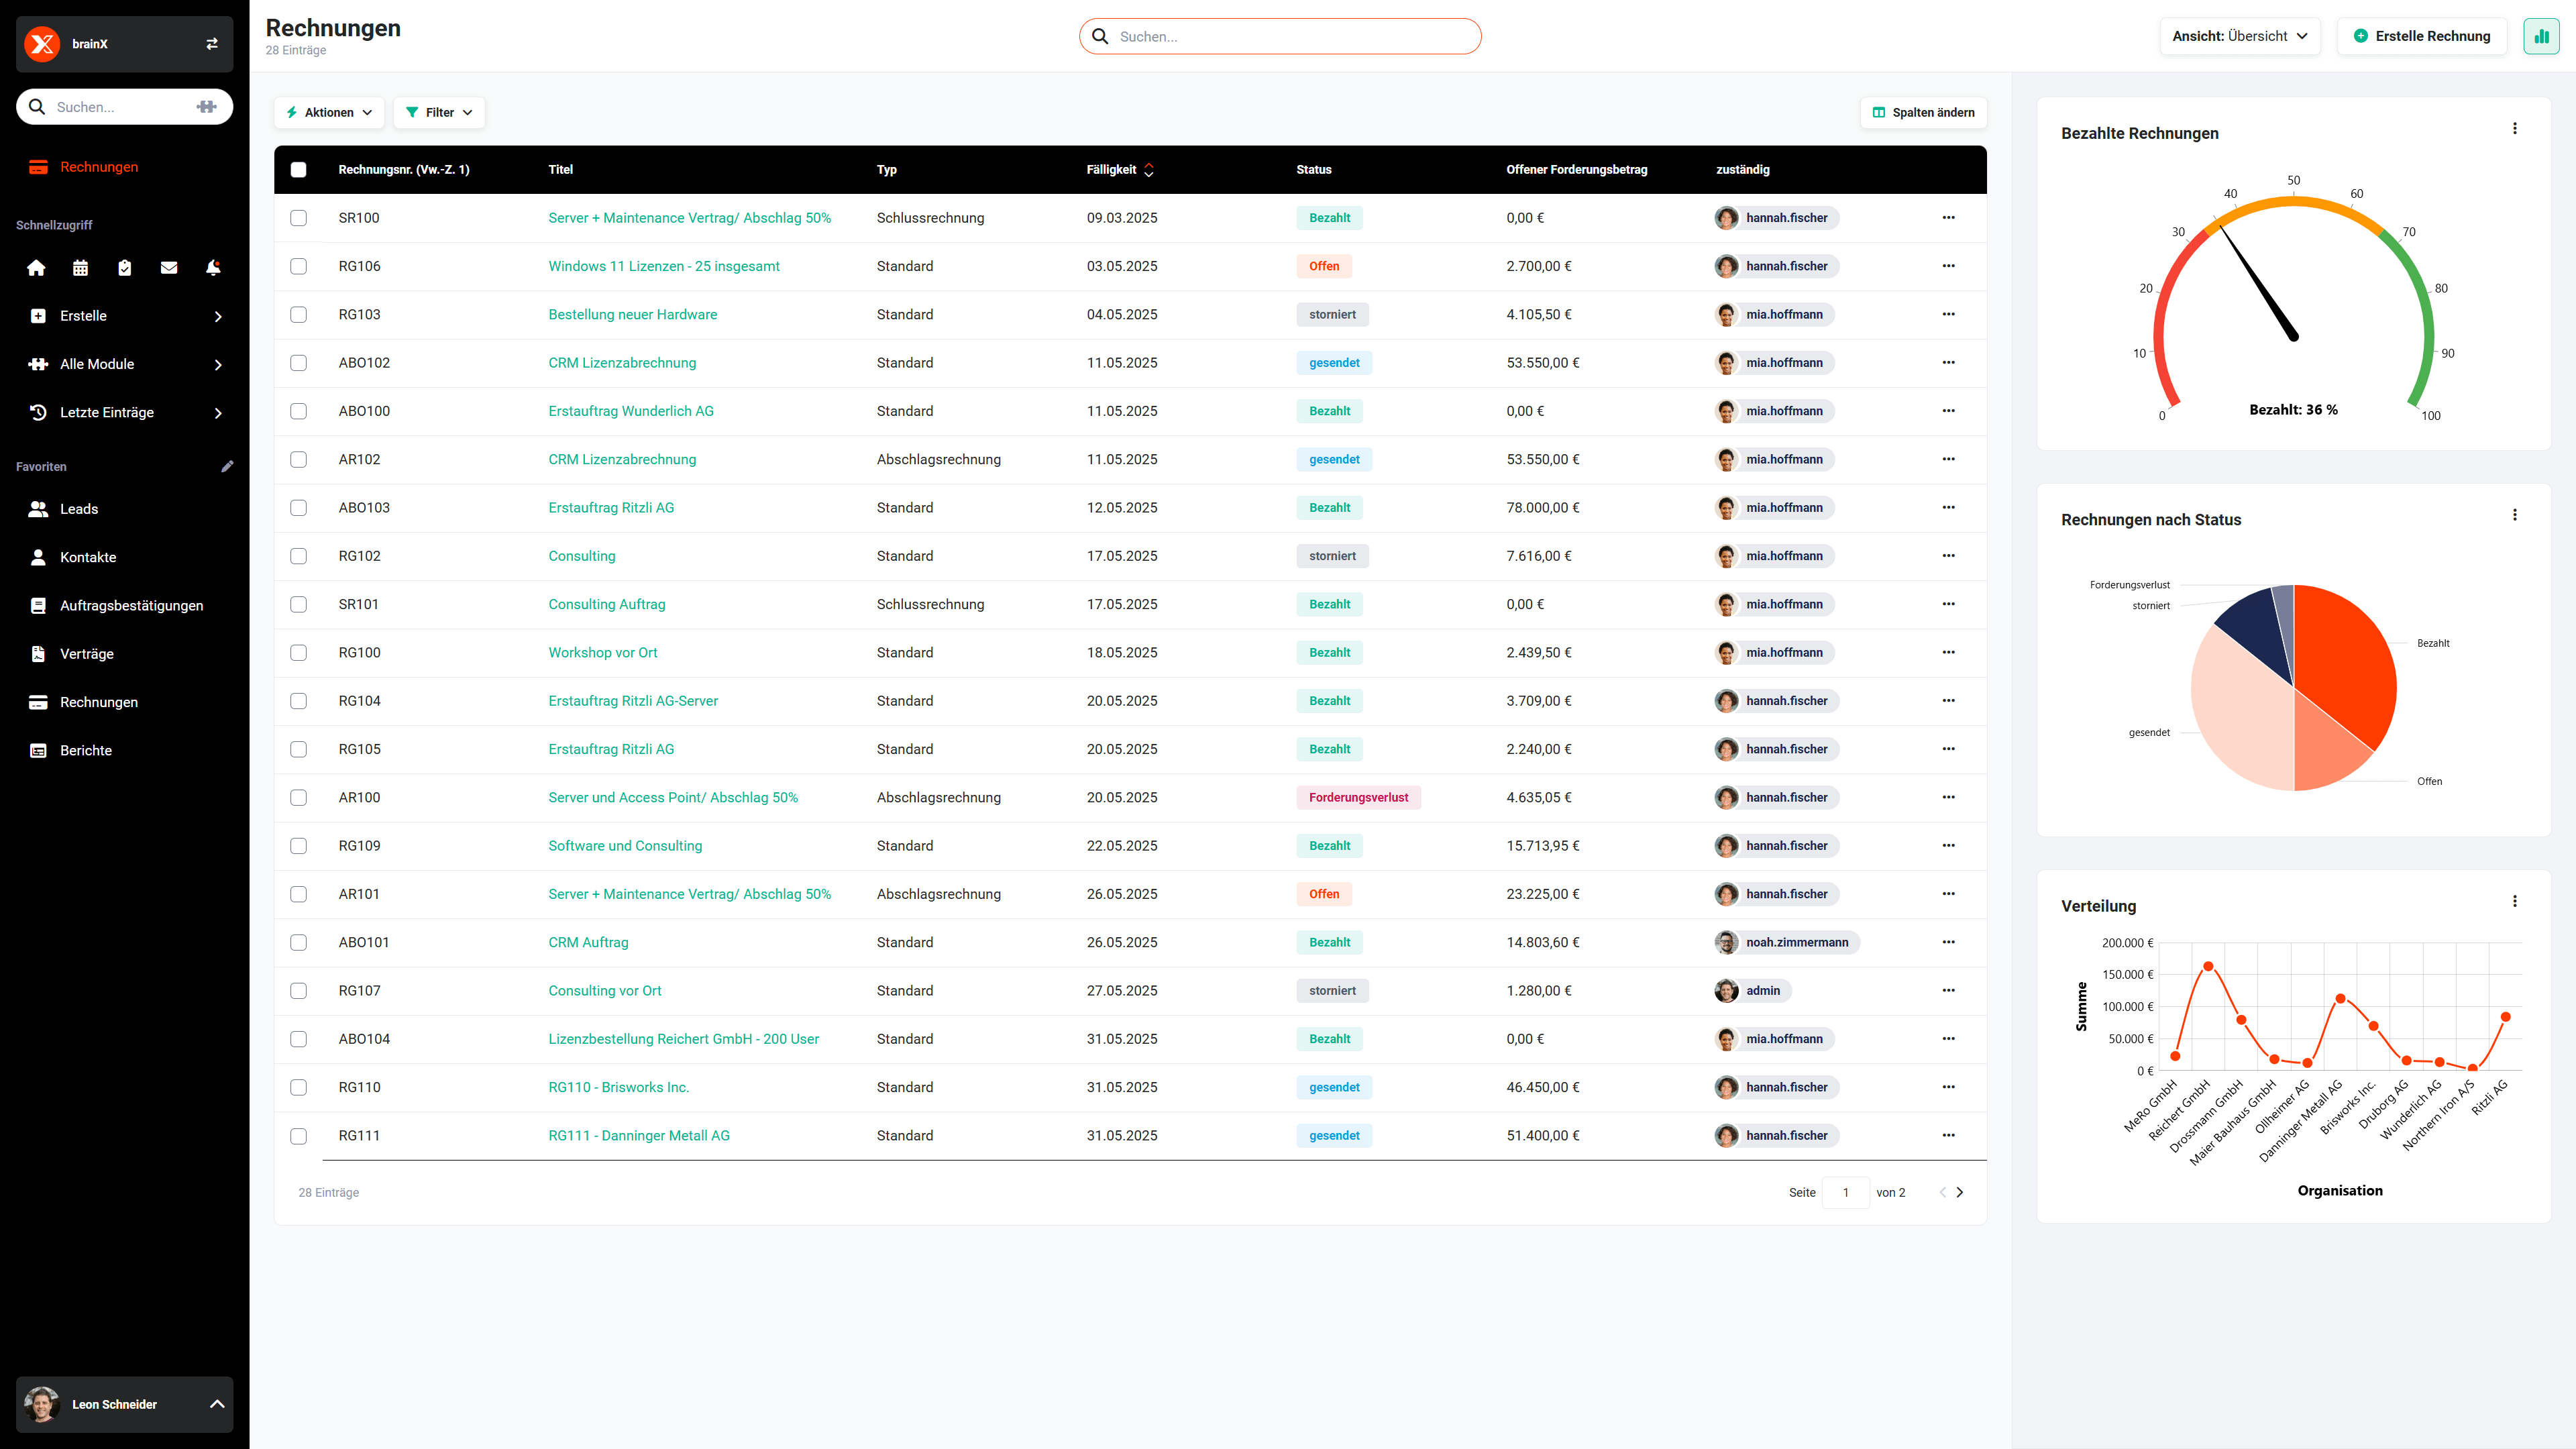Open the home quick access icon

pyautogui.click(x=37, y=268)
